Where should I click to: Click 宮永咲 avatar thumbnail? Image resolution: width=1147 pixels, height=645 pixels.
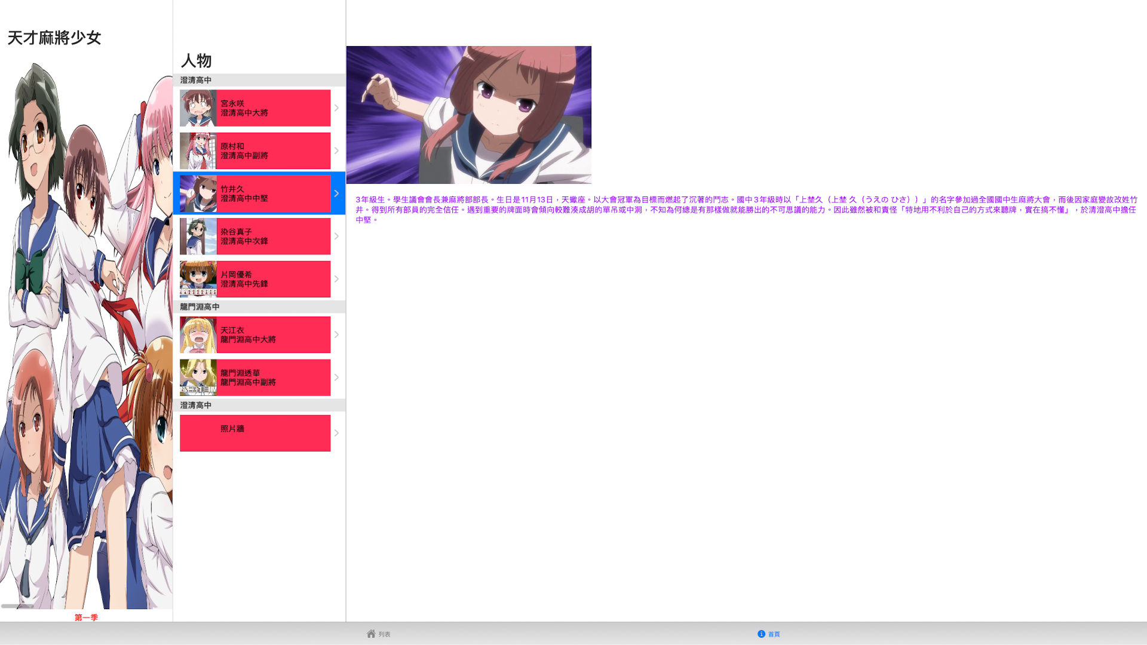[x=198, y=108]
